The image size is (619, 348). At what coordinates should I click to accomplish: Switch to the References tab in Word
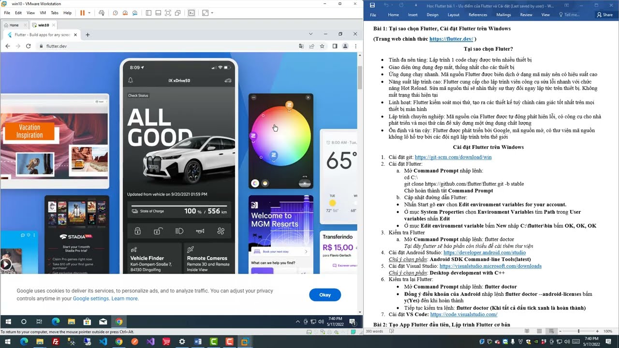pyautogui.click(x=478, y=15)
